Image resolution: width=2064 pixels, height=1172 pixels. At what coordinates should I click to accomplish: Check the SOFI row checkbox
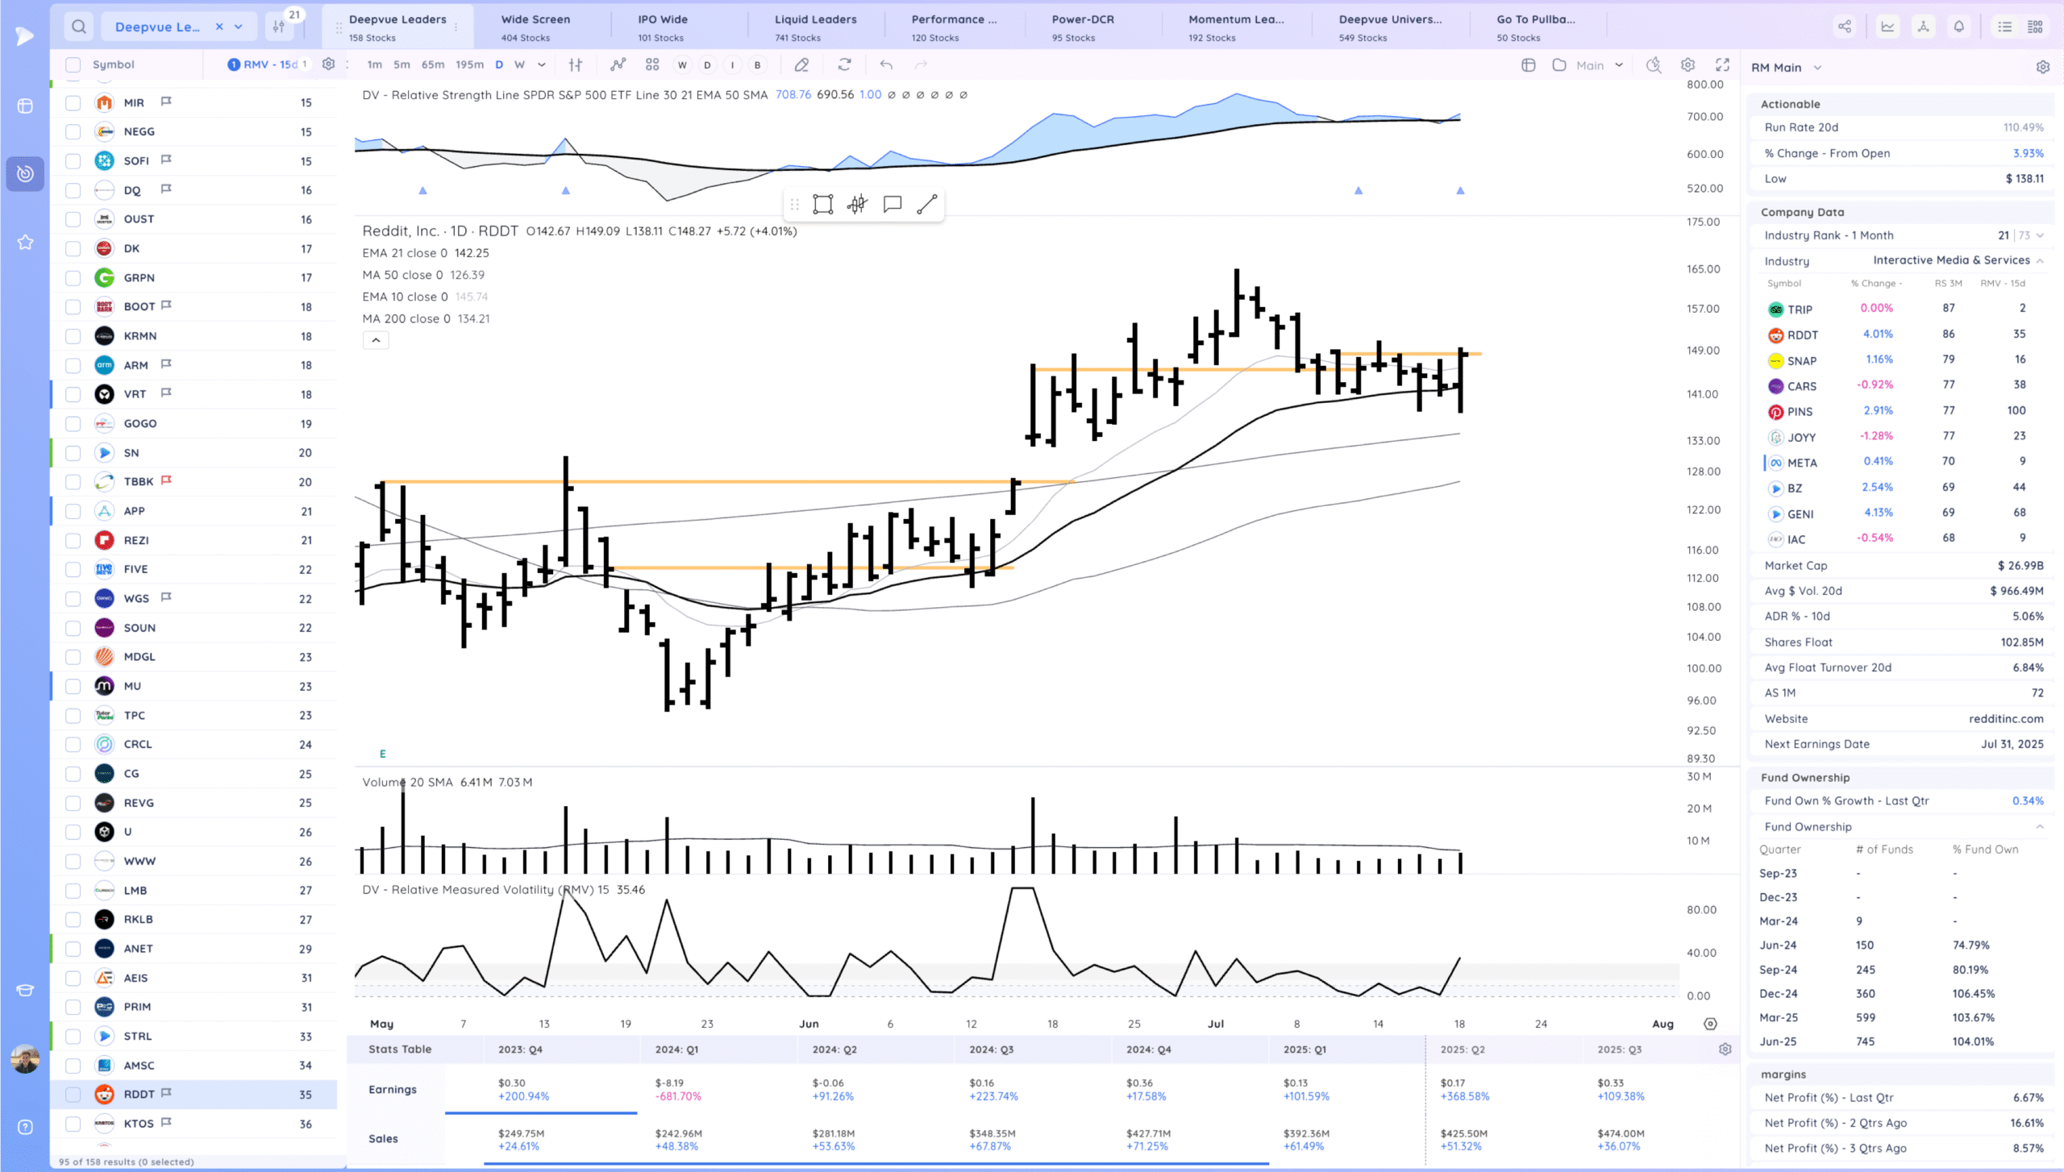(73, 160)
